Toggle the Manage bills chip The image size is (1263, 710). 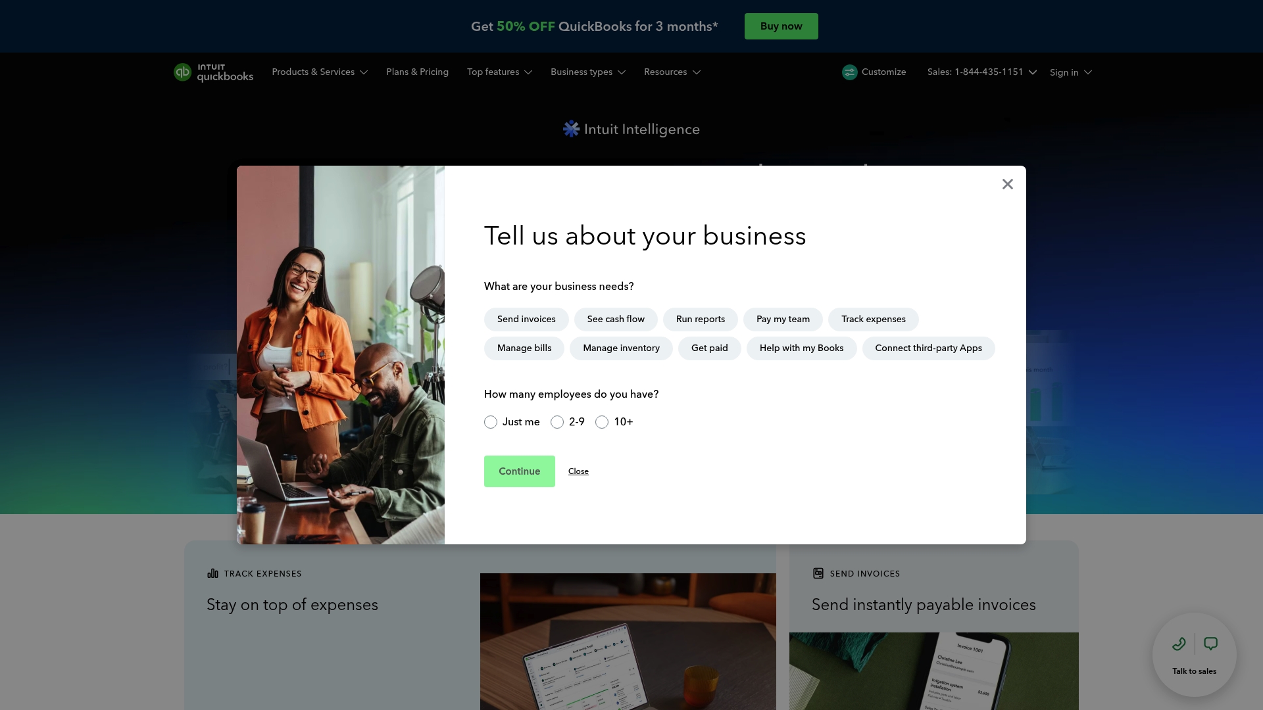(x=524, y=348)
